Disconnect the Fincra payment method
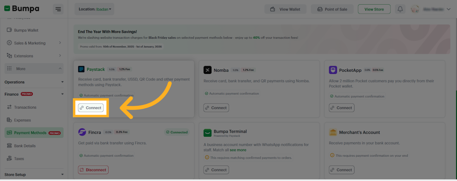Image resolution: width=457 pixels, height=181 pixels. coord(93,170)
